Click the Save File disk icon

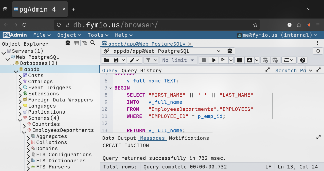116,60
